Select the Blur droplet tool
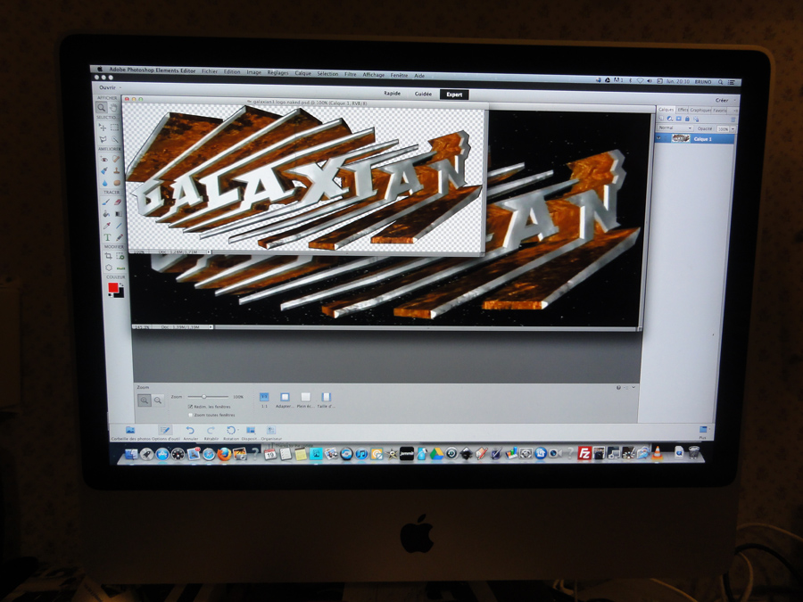The image size is (803, 602). coord(105,183)
